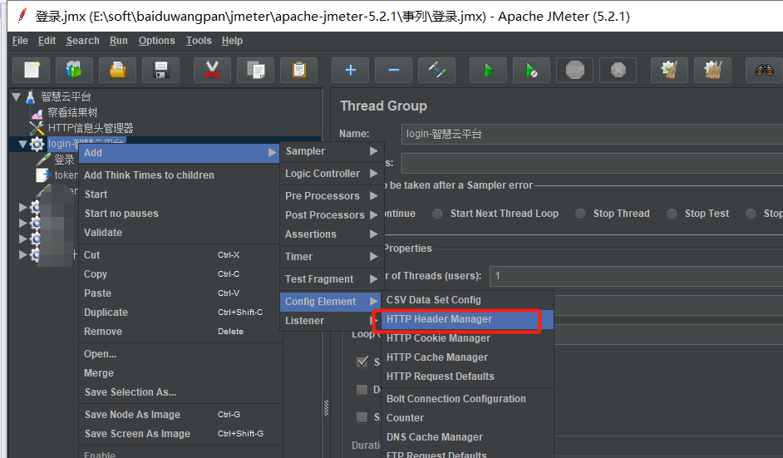The width and height of the screenshot is (783, 458).
Task: Click Duplicate in context menu
Action: (x=180, y=313)
